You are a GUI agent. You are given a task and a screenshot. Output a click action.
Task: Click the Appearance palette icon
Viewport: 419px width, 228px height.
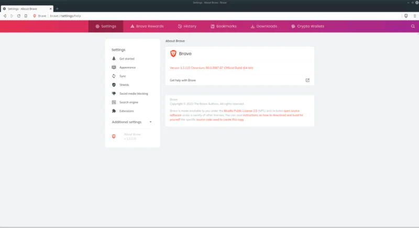114,67
